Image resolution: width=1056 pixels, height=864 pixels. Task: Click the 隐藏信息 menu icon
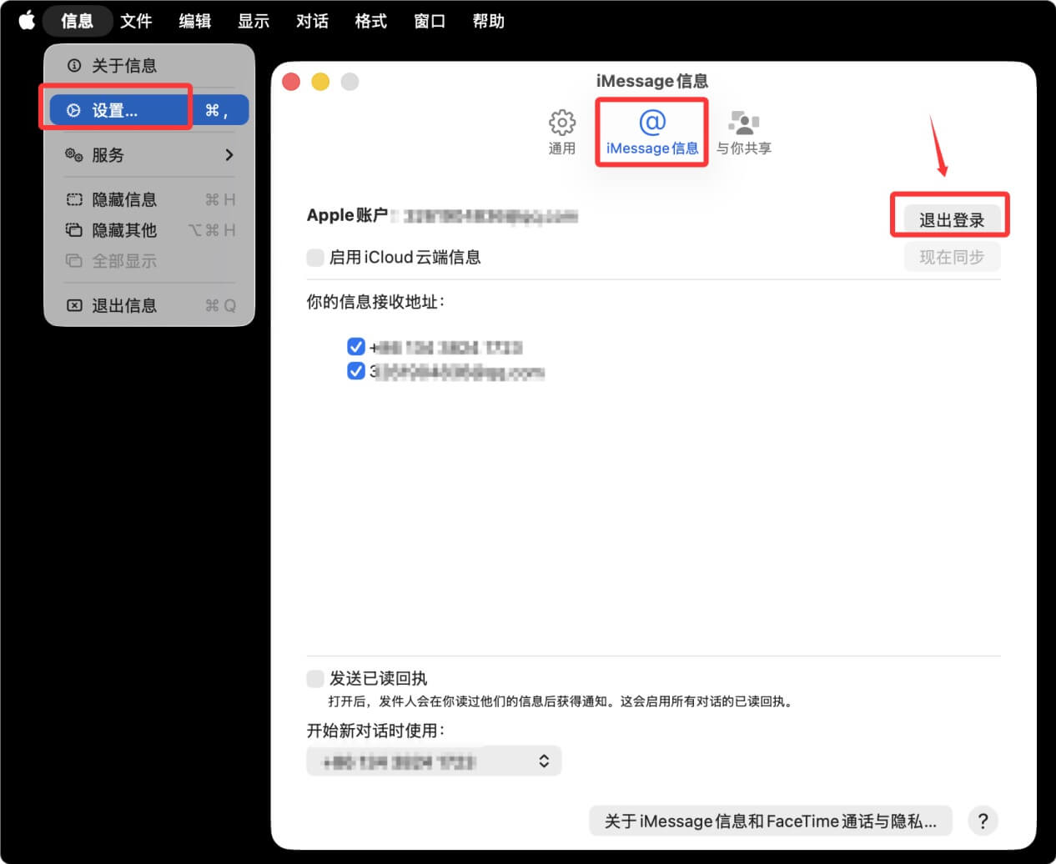click(74, 199)
